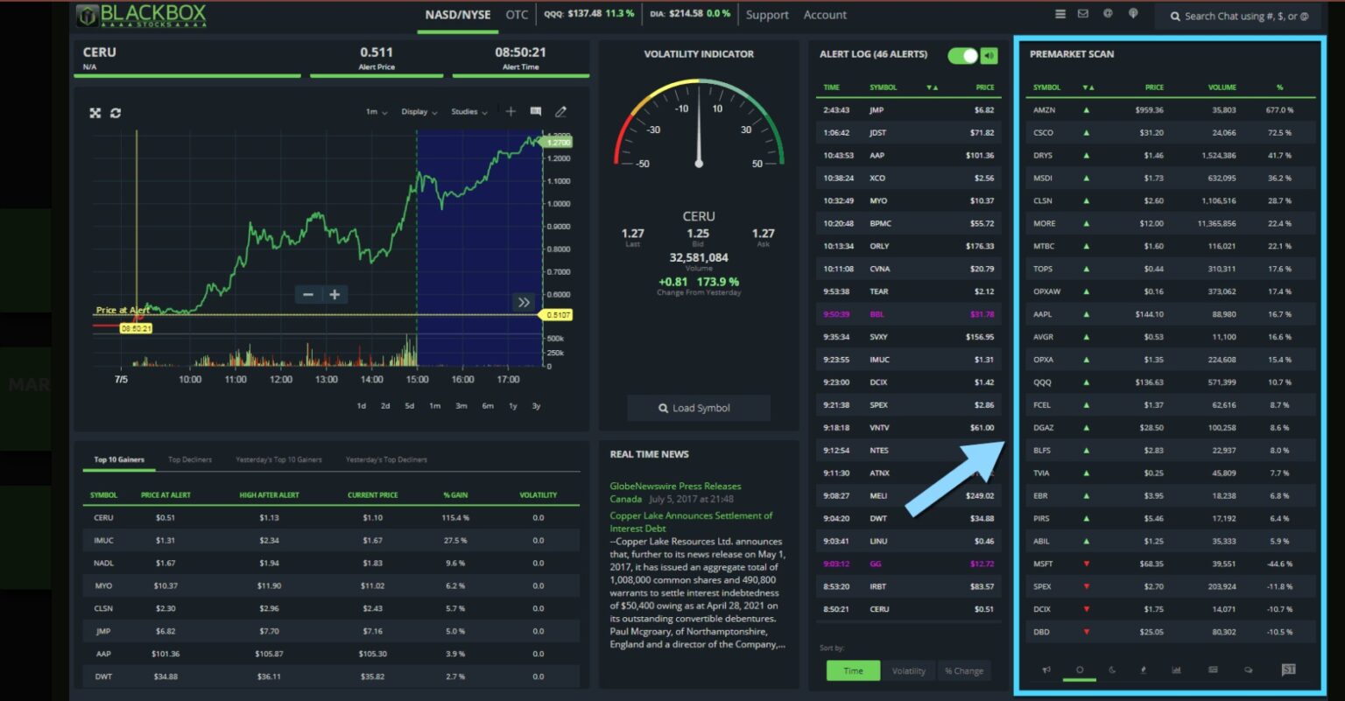The width and height of the screenshot is (1345, 701).
Task: Select AMZN row in Premarket Scan
Action: (1171, 110)
